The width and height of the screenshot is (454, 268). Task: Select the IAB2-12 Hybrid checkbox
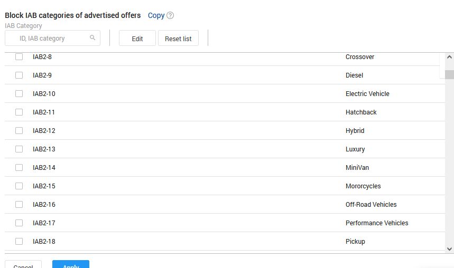click(19, 131)
